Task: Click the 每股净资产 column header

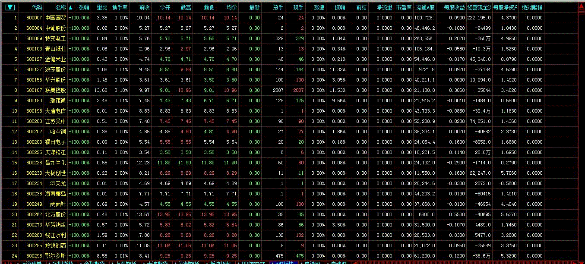Action: [505, 7]
